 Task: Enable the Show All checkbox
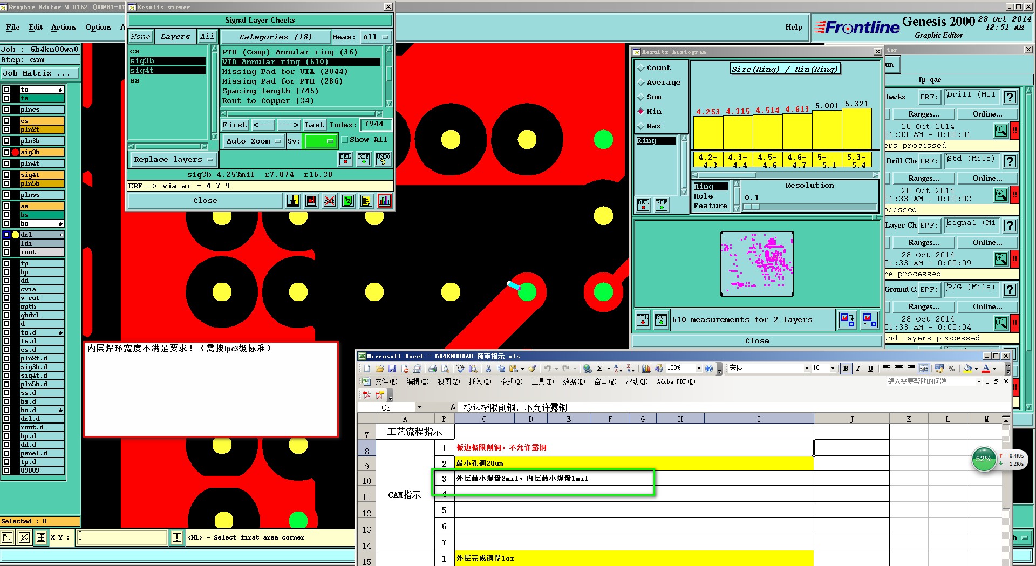[344, 140]
